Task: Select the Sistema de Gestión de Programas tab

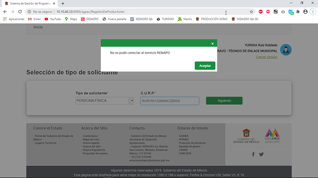Action: (30, 3)
